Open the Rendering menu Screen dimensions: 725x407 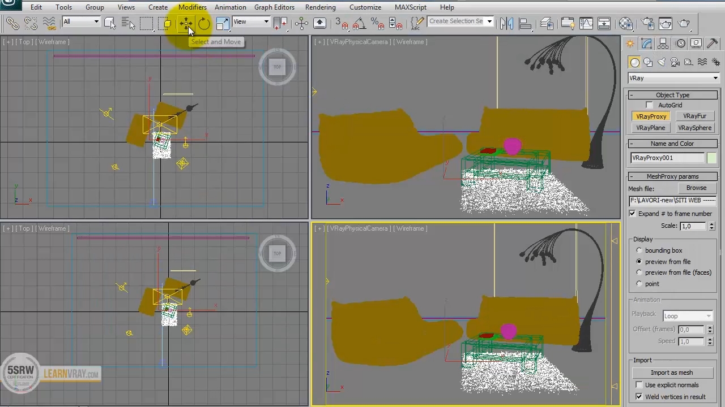tap(320, 7)
